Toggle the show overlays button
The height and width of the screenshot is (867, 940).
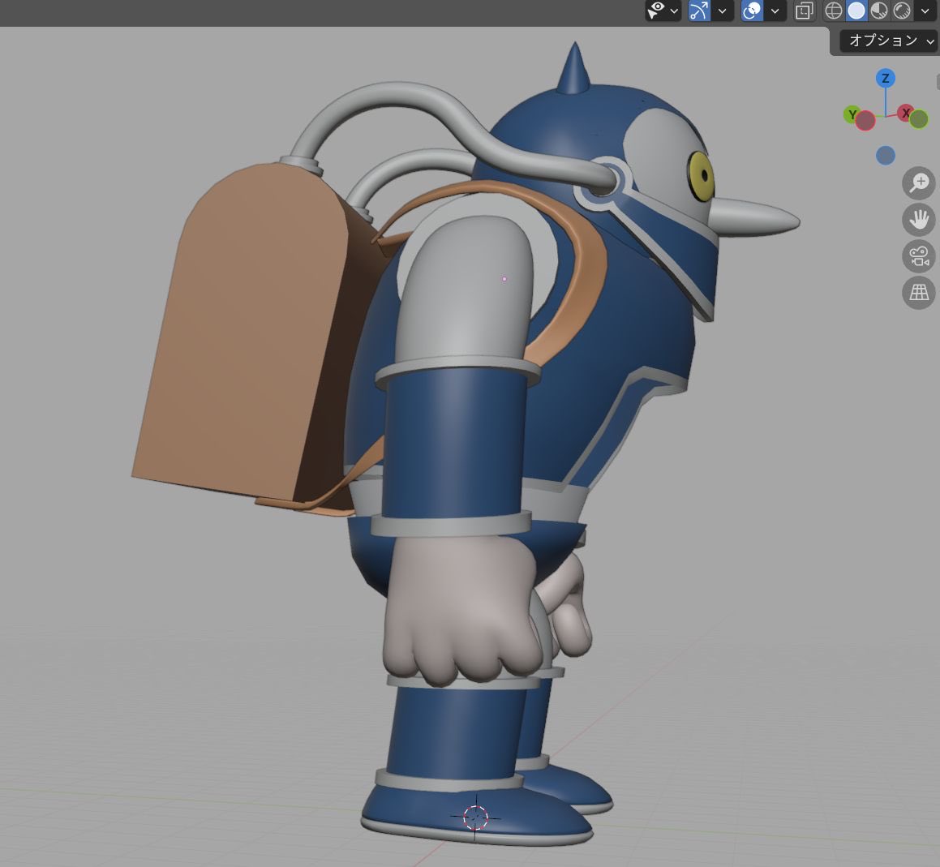tap(752, 11)
